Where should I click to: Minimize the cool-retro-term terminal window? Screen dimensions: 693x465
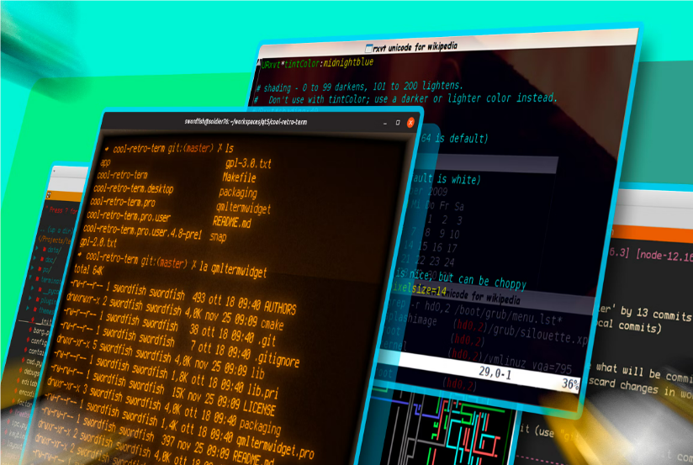[385, 123]
